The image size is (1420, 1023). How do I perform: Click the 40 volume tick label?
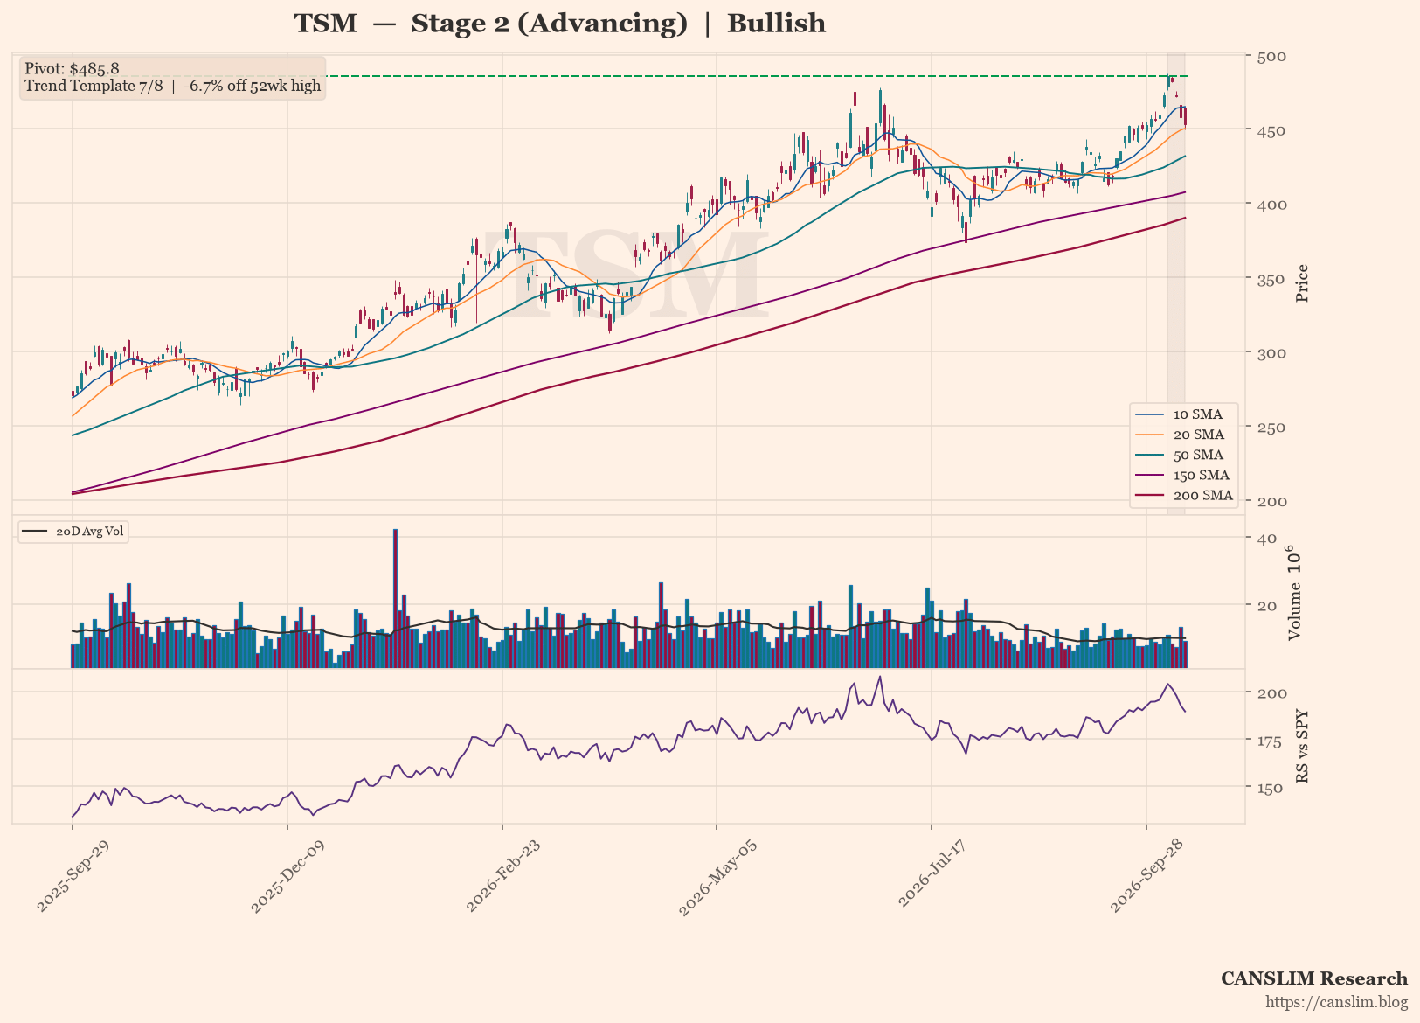point(1267,539)
